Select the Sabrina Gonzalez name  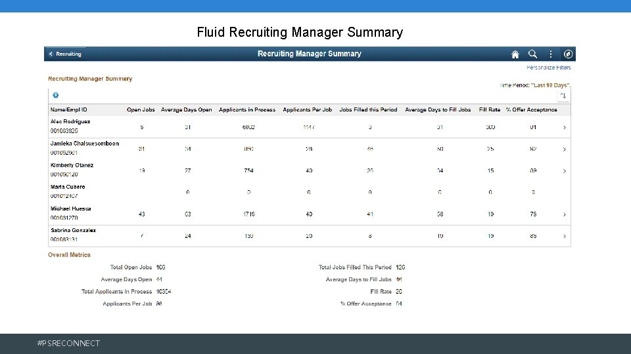pos(73,230)
